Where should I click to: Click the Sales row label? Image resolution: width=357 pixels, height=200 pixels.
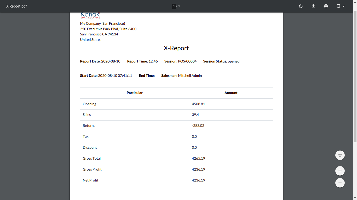pos(87,115)
